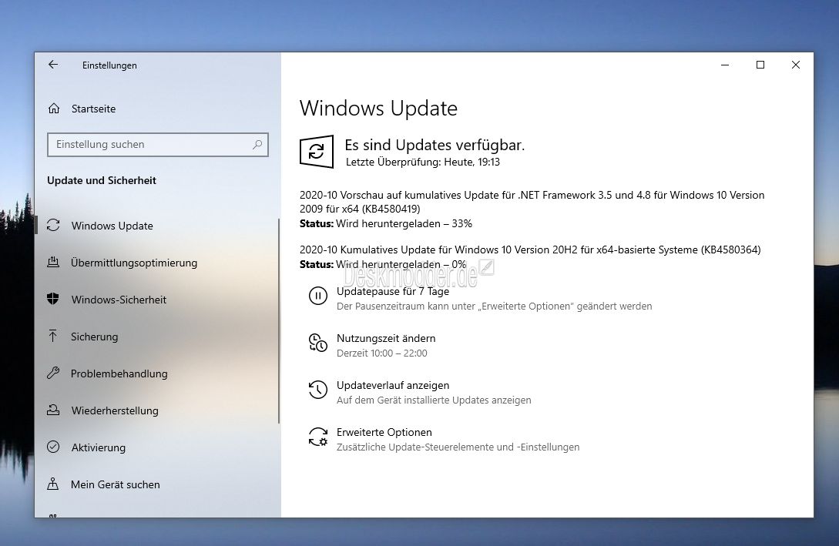Click the Update und Sicherheit heading
The image size is (839, 546).
pos(102,180)
